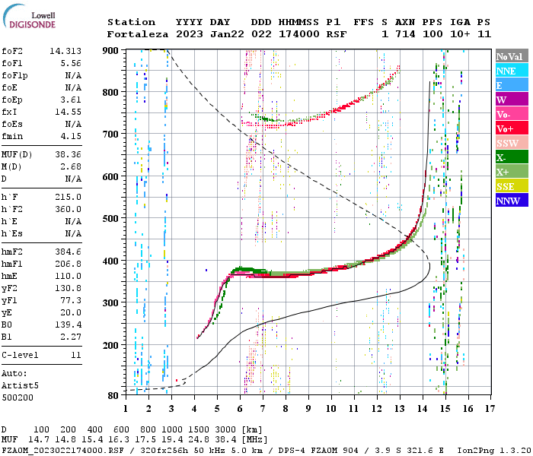Click the 500200 text under Artist5

pos(18,397)
